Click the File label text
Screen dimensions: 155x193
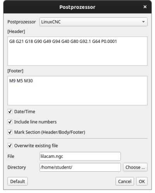(11, 156)
